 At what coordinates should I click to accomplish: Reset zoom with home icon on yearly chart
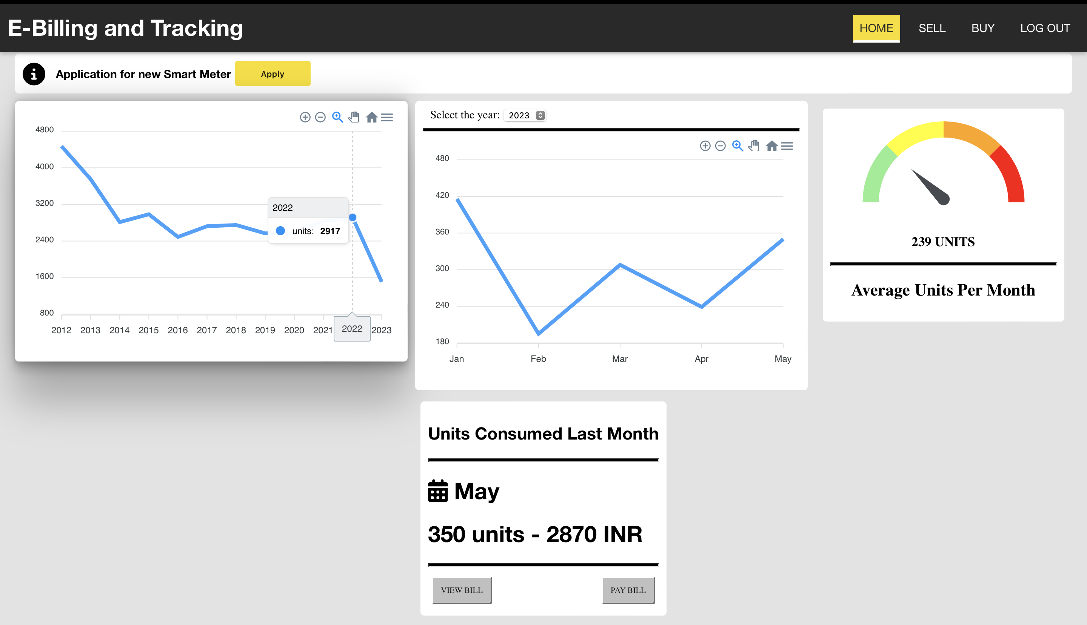click(372, 117)
